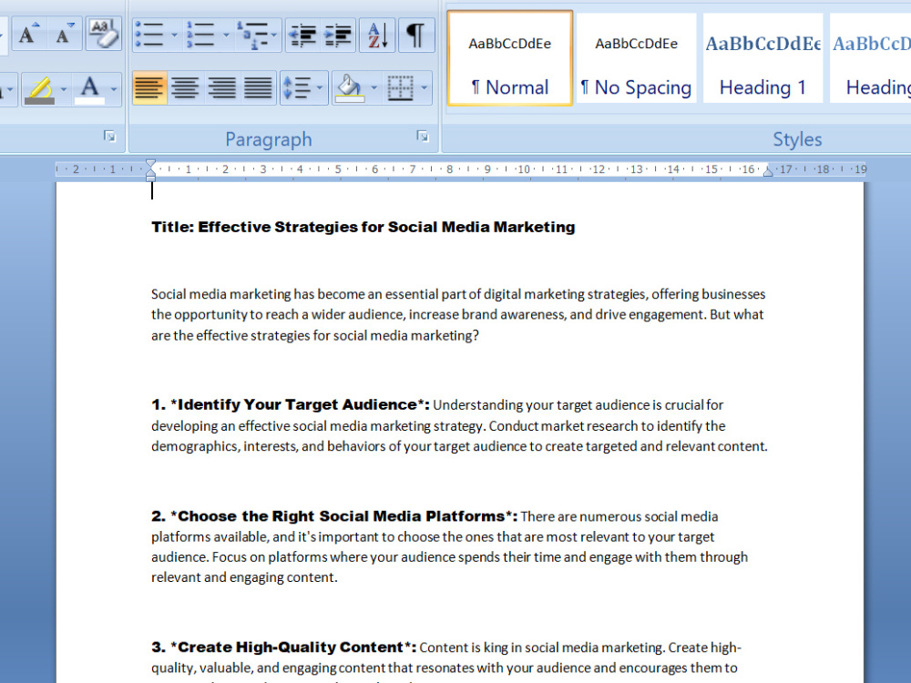Open Paragraph dialog box launcher

[423, 136]
